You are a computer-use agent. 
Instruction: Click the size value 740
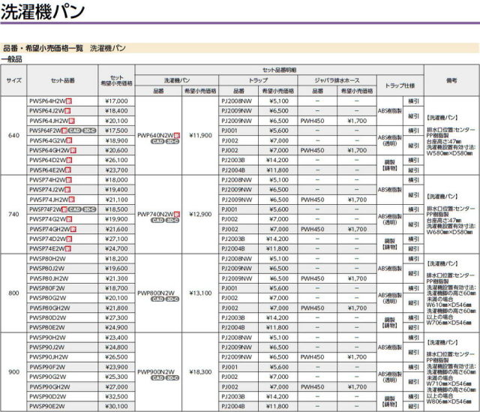13,214
